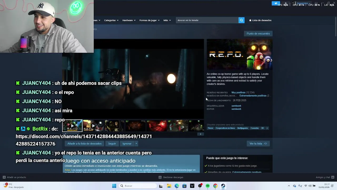
Task: Open dropdown arrow next to Ignorar
Action: (136, 144)
